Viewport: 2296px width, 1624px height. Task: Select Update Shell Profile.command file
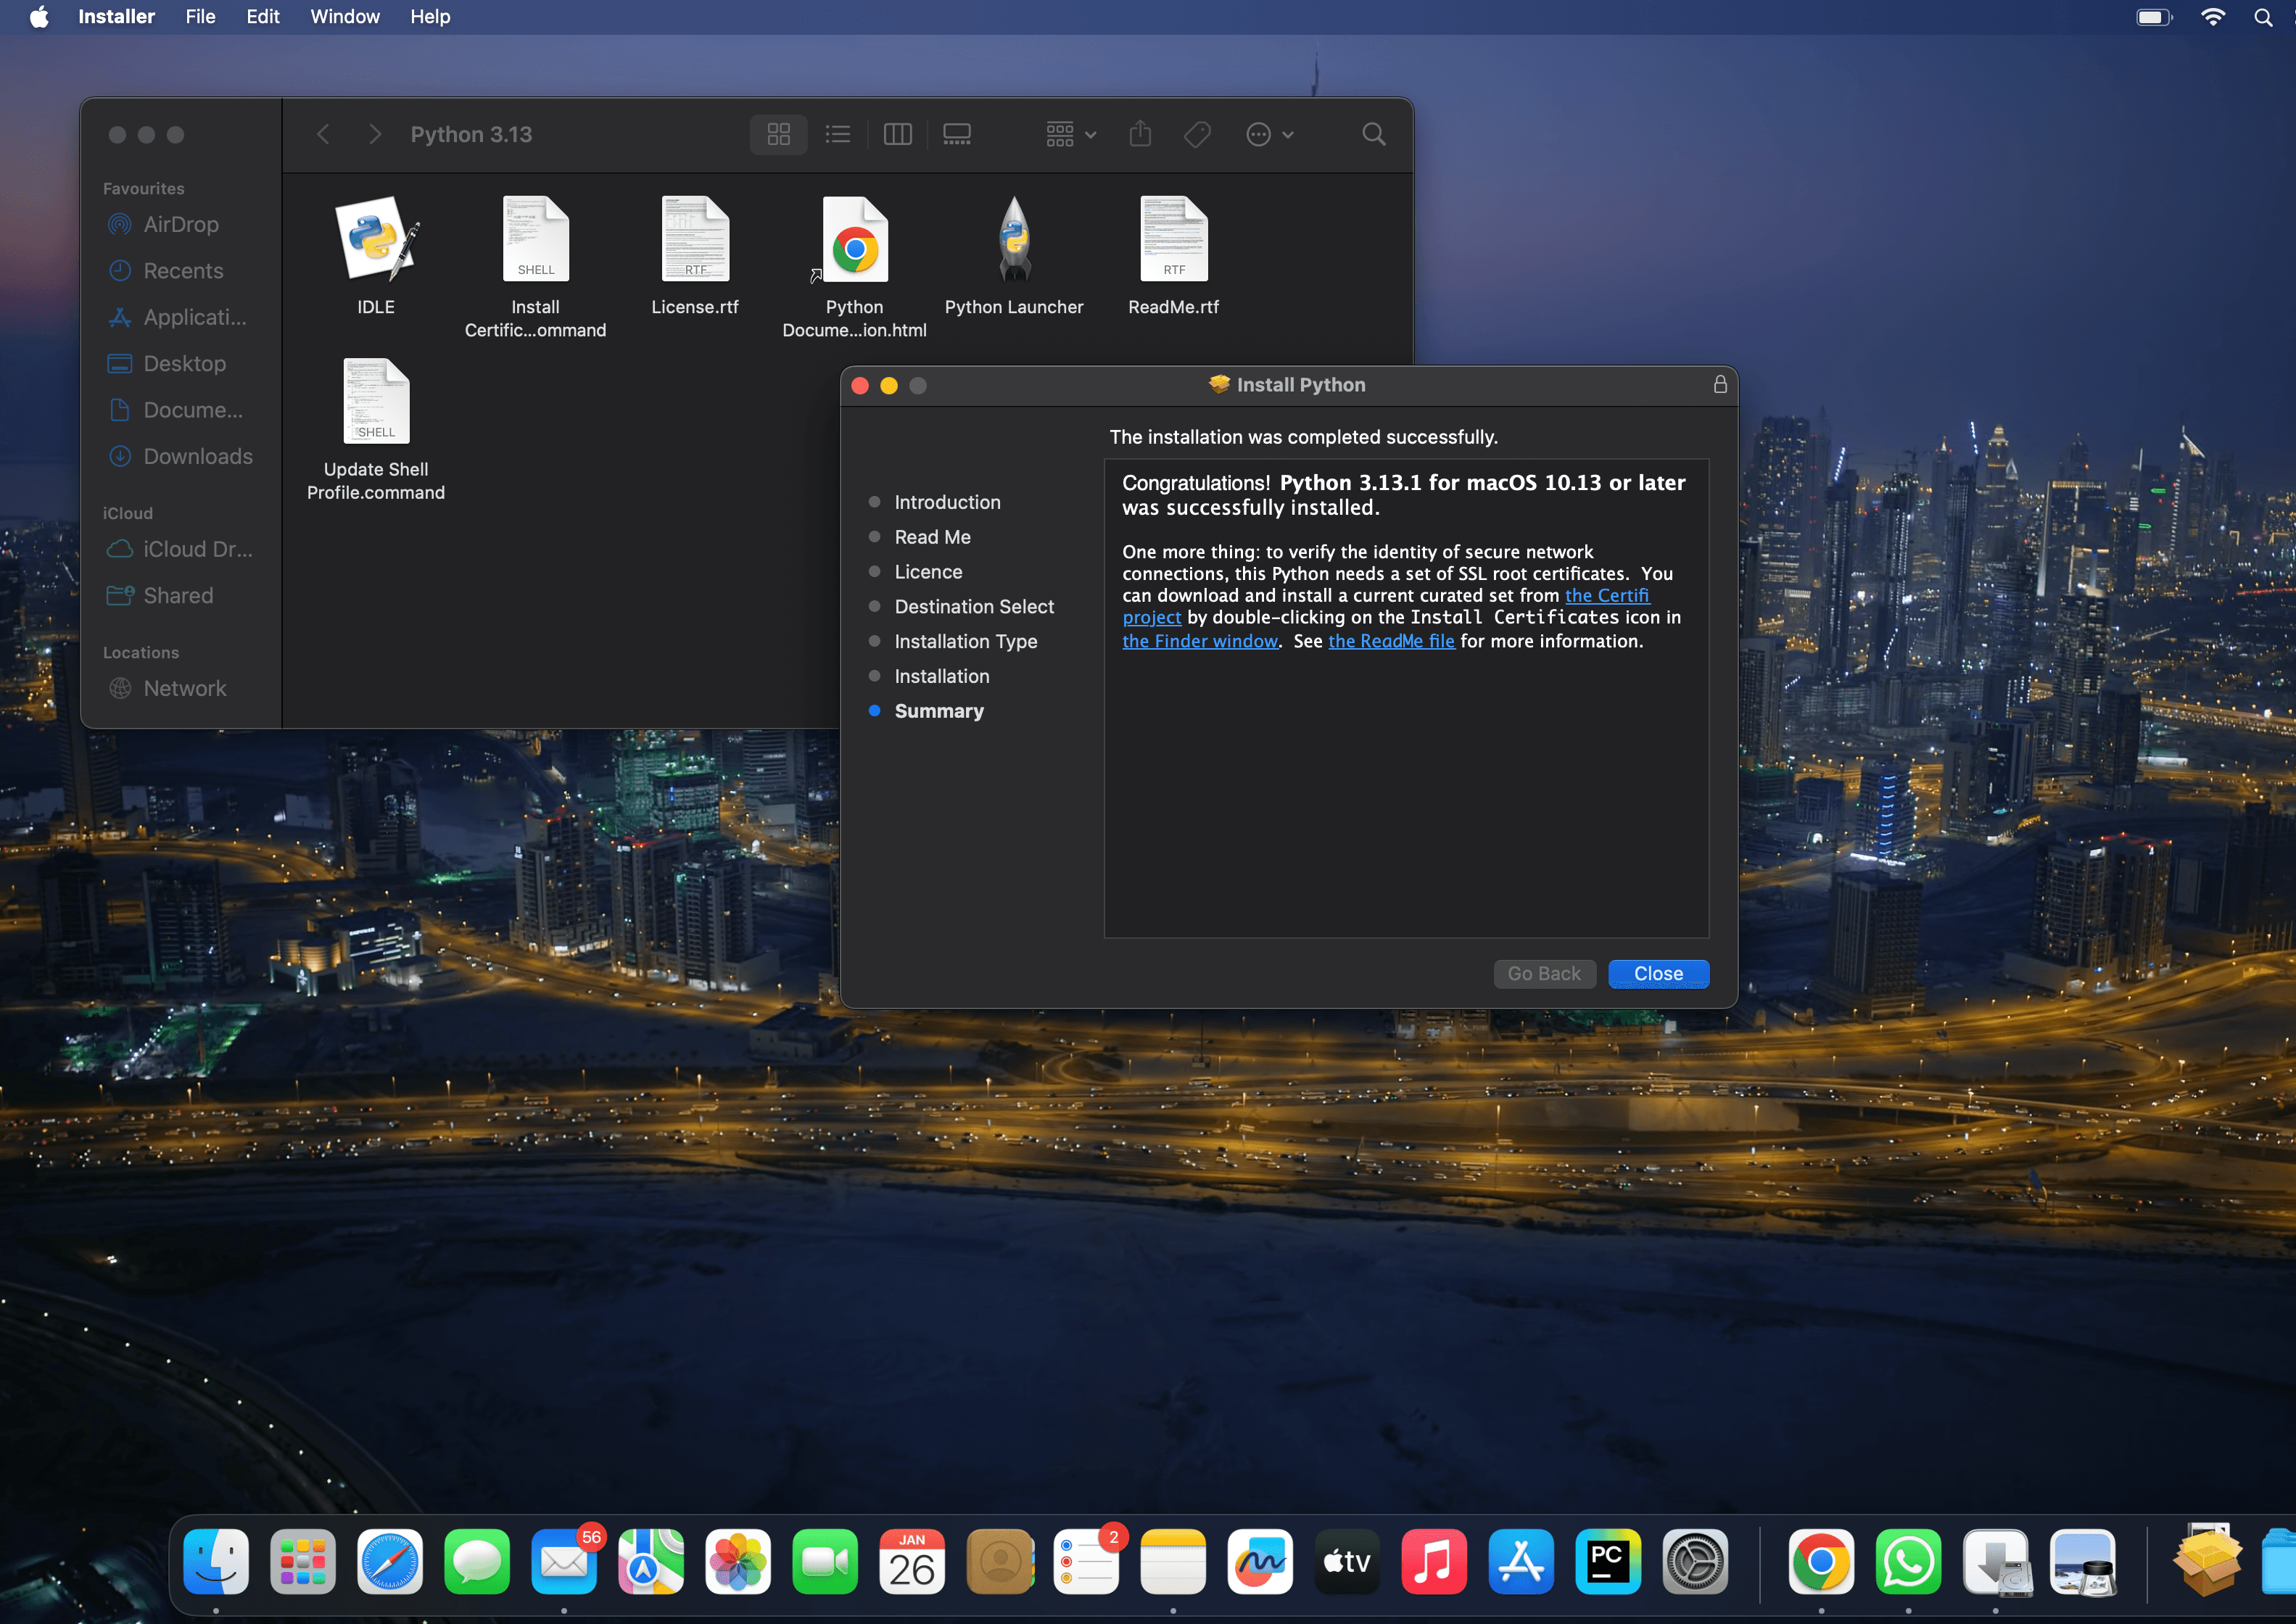point(376,402)
